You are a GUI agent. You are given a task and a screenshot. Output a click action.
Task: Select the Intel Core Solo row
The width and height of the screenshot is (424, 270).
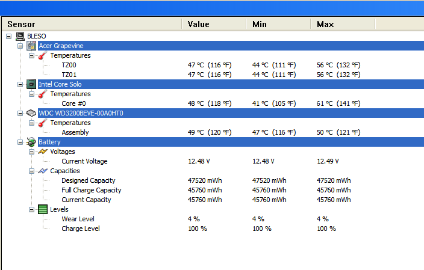[231, 84]
